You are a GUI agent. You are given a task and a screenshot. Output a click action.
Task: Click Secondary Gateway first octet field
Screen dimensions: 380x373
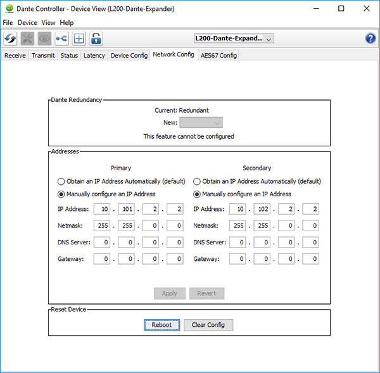(x=237, y=259)
